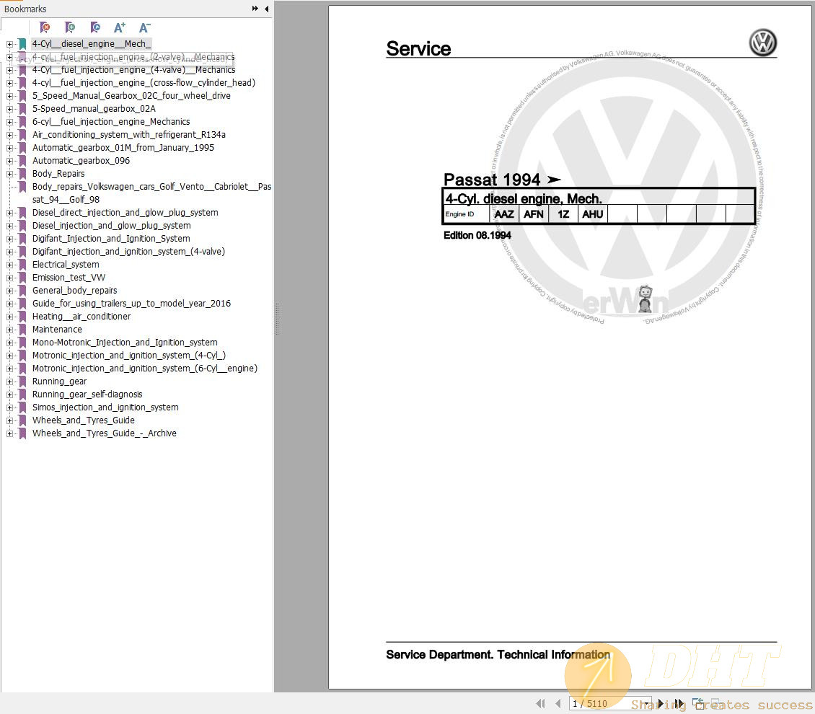Open the Heating__air_conditioner bookmark
815x714 pixels.
[81, 317]
